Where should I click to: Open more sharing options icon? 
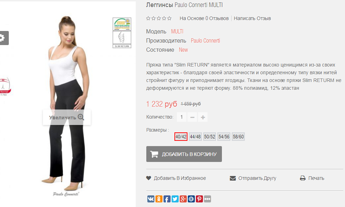coord(207,199)
